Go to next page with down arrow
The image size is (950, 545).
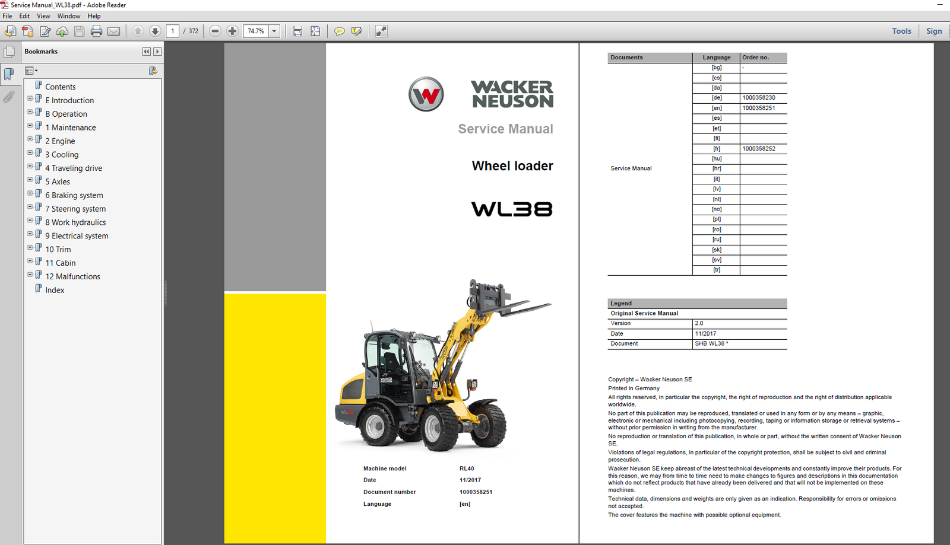pyautogui.click(x=155, y=31)
